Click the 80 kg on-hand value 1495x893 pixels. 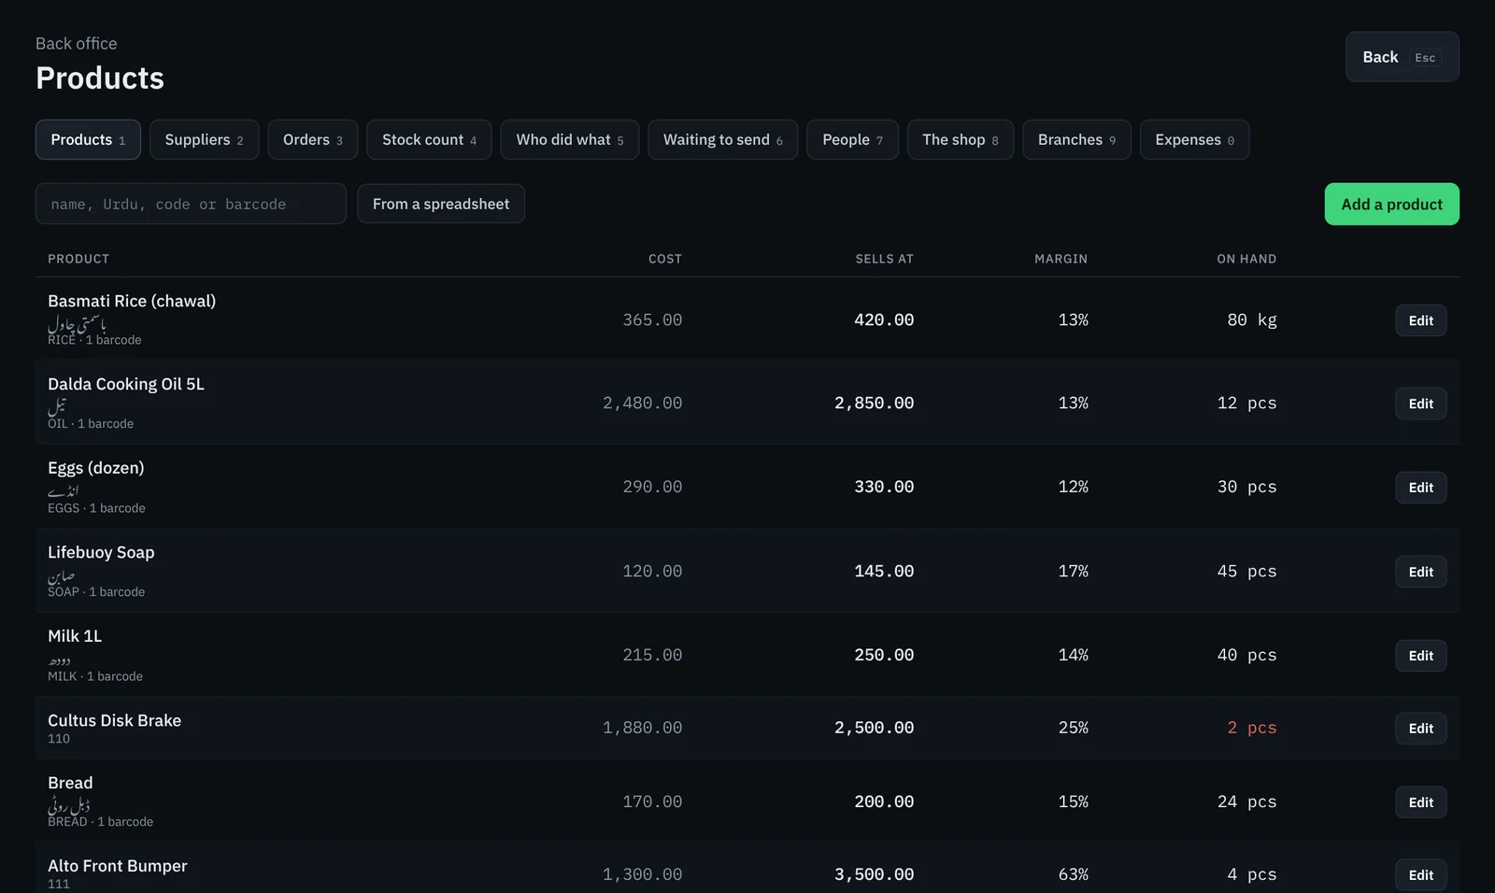pos(1251,319)
